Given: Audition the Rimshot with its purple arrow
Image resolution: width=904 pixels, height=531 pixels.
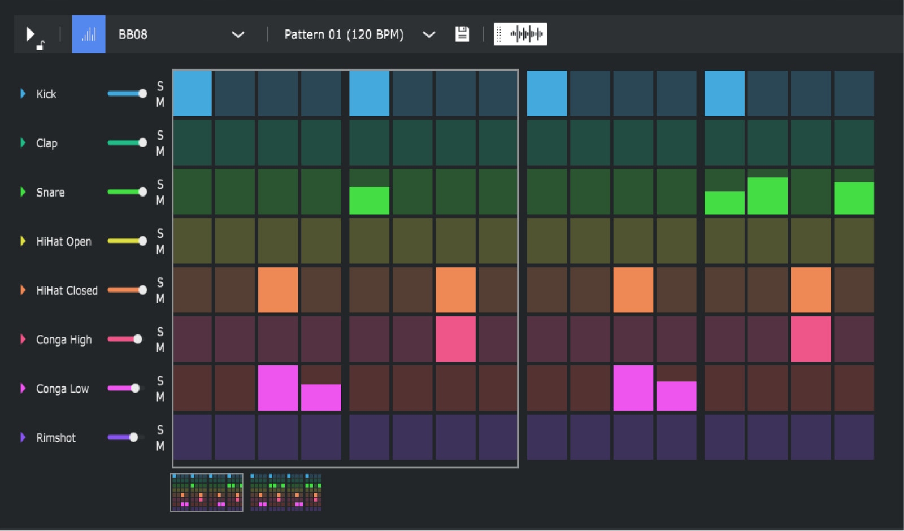Looking at the screenshot, I should point(23,437).
